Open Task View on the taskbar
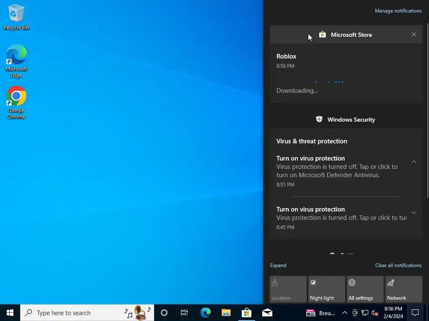The width and height of the screenshot is (429, 321). coord(184,313)
